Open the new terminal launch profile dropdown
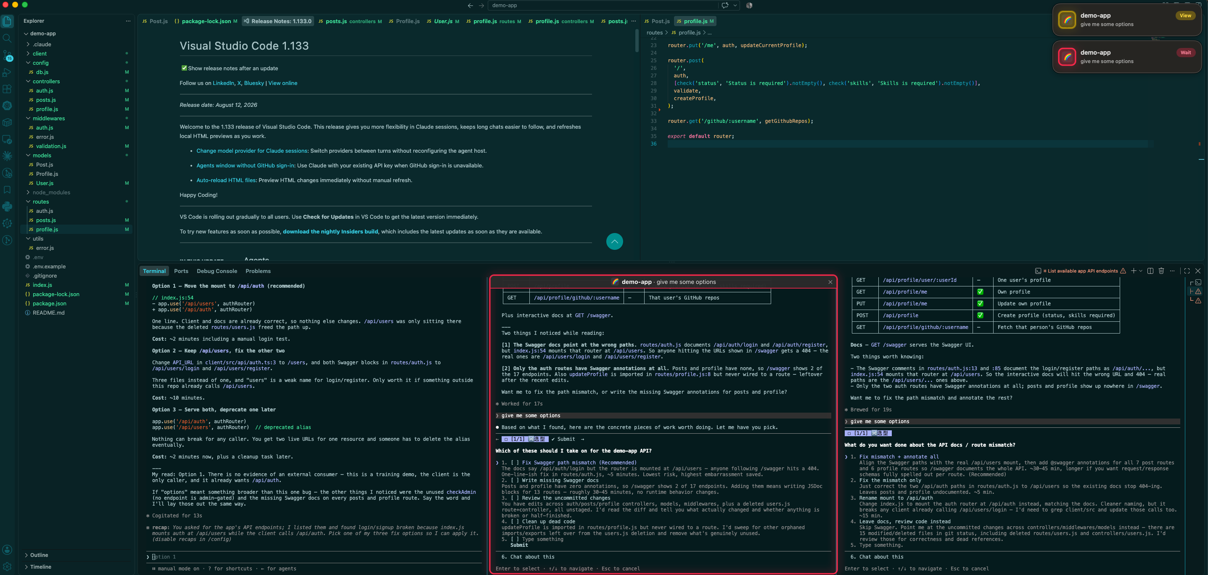 (1140, 270)
